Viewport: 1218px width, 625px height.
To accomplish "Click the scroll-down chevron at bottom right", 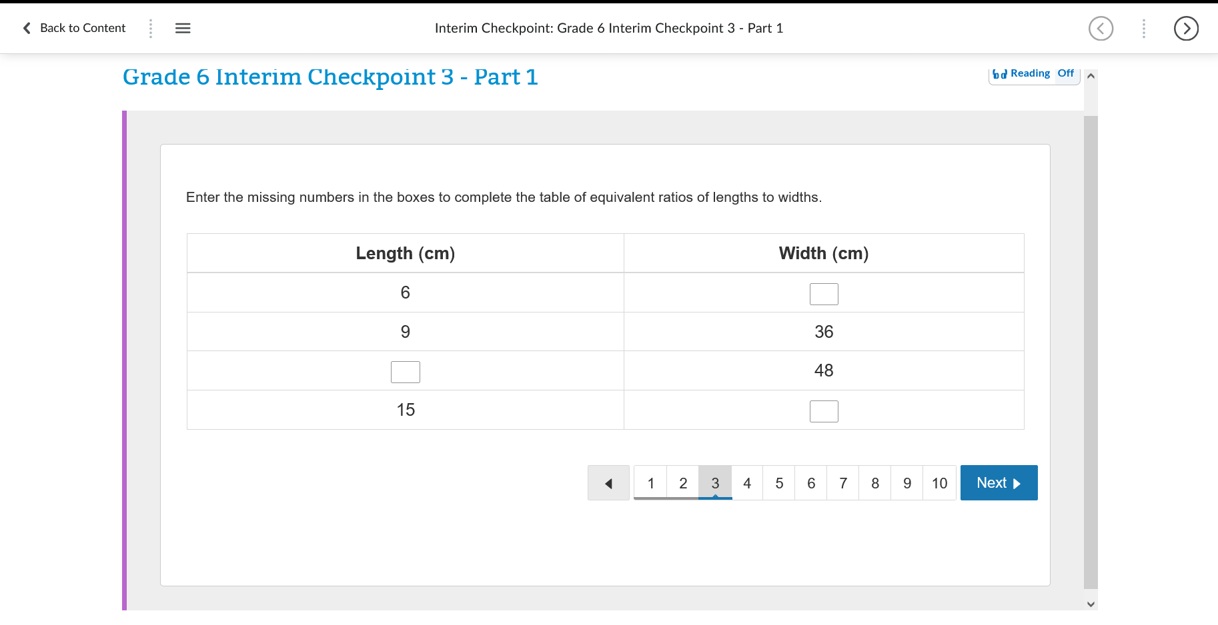I will pyautogui.click(x=1091, y=603).
